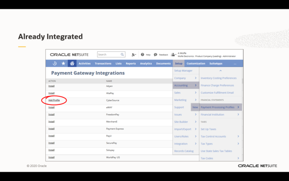Viewport: 289px width, 181px height.
Task: Expand the Issues submenu
Action: point(186,114)
